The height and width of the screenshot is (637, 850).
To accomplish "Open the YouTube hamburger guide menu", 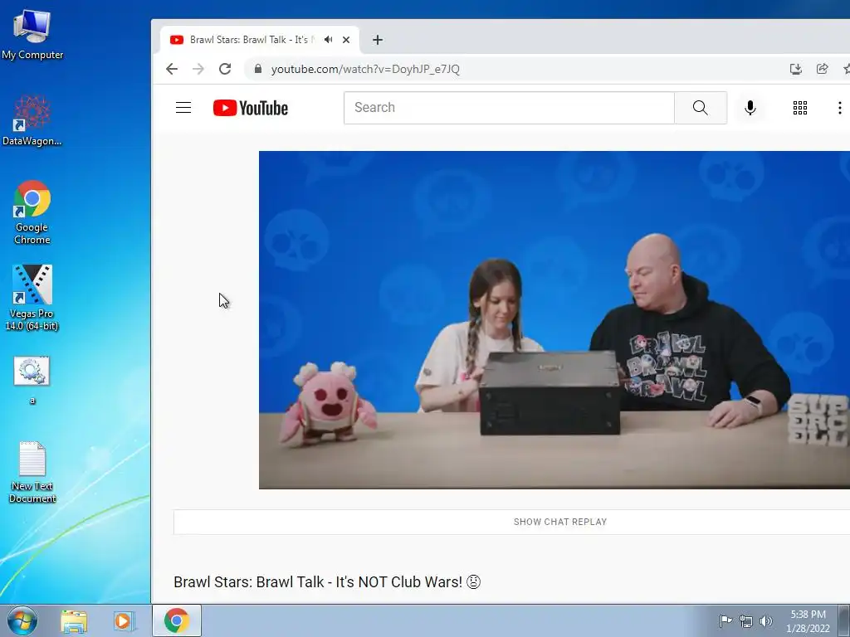I will 183,107.
